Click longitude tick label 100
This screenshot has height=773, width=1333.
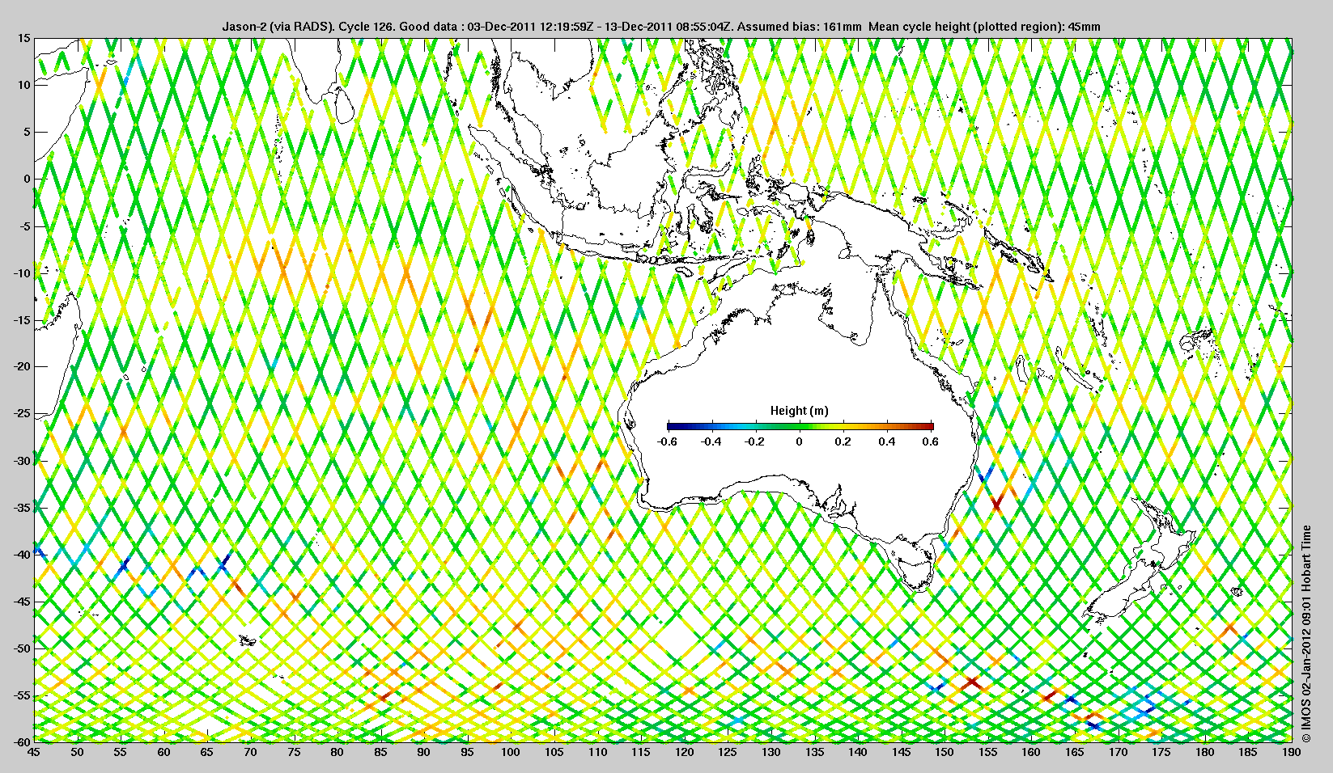tap(511, 752)
